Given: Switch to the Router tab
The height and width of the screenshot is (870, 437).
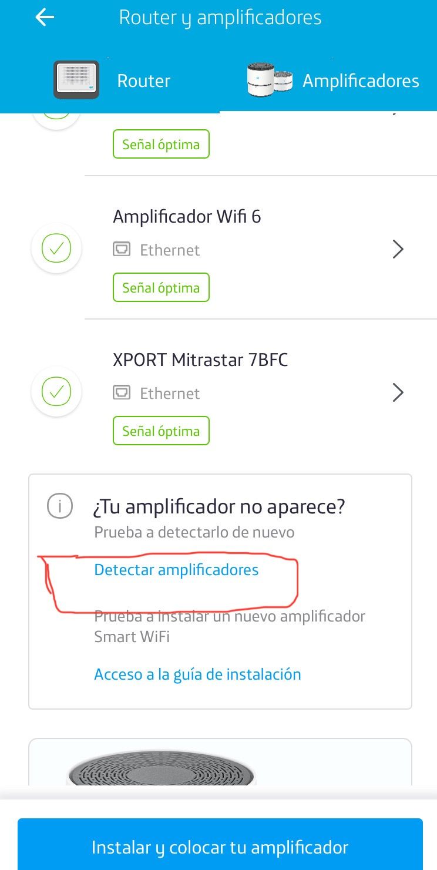Looking at the screenshot, I should 143,81.
